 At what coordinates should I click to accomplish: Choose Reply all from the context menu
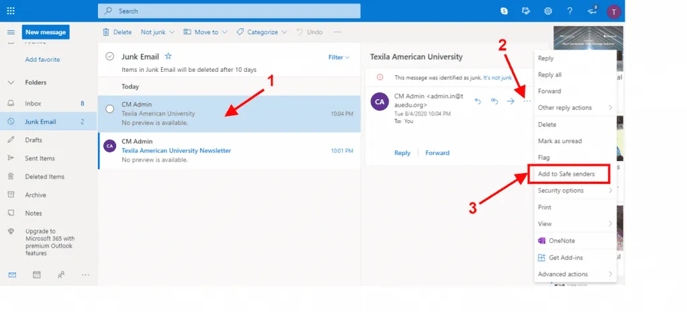coord(575,75)
